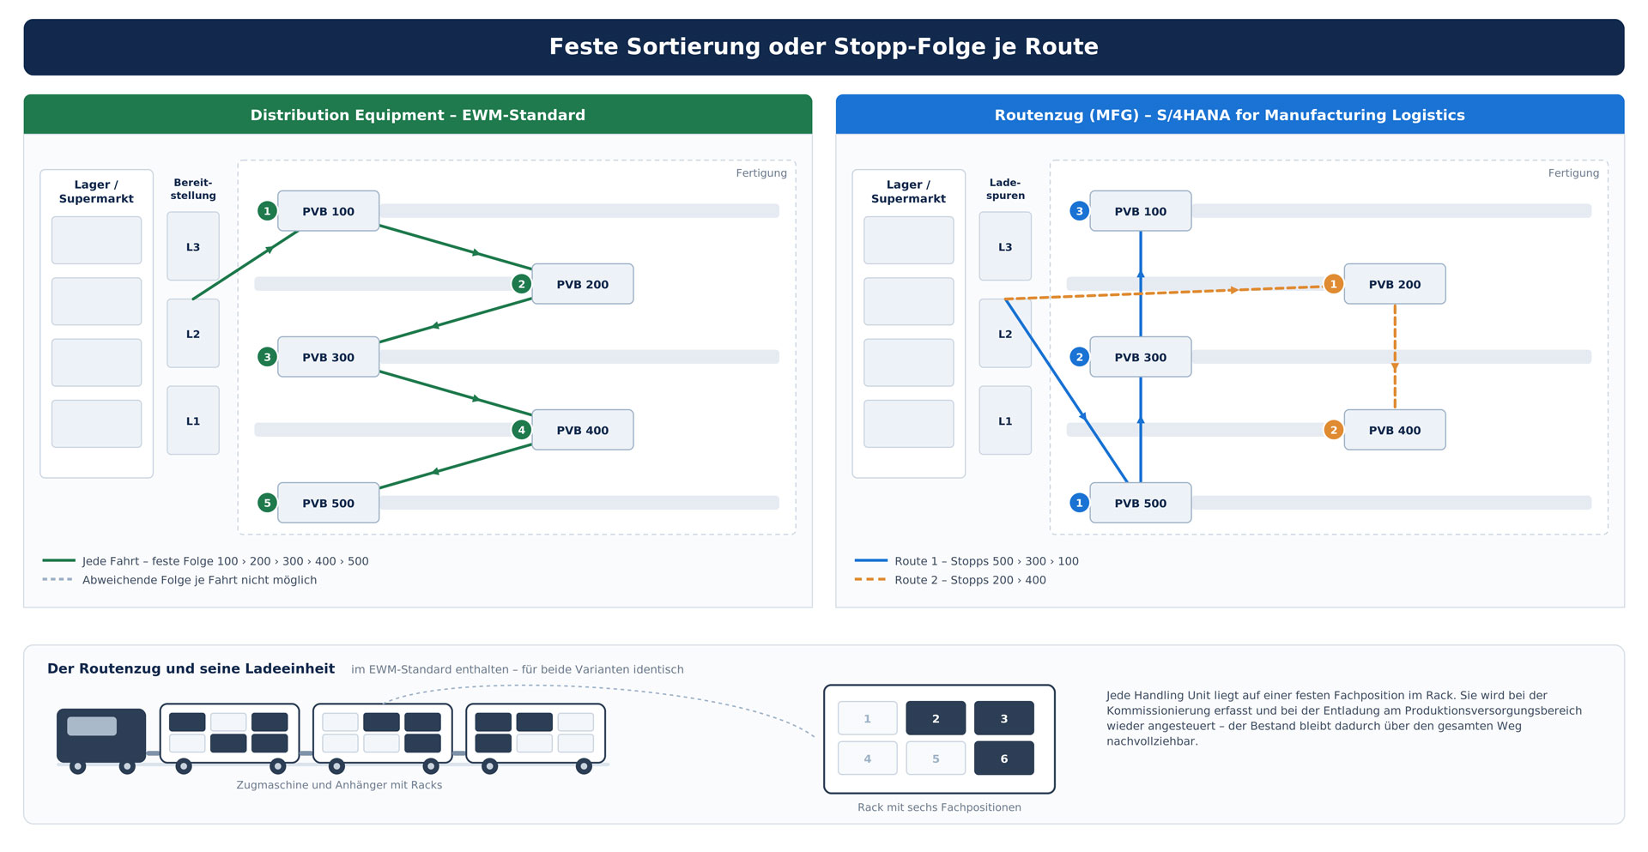1648x852 pixels.
Task: Click the 'Bereitstellung' column label
Action: (x=193, y=189)
